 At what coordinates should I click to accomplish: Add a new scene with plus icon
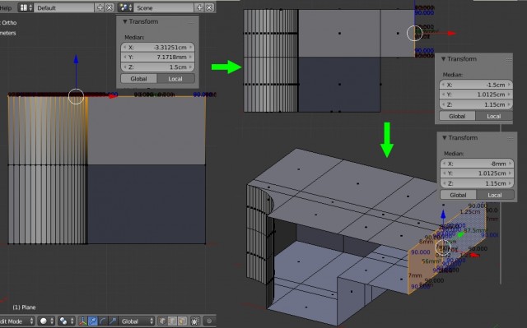(x=199, y=7)
